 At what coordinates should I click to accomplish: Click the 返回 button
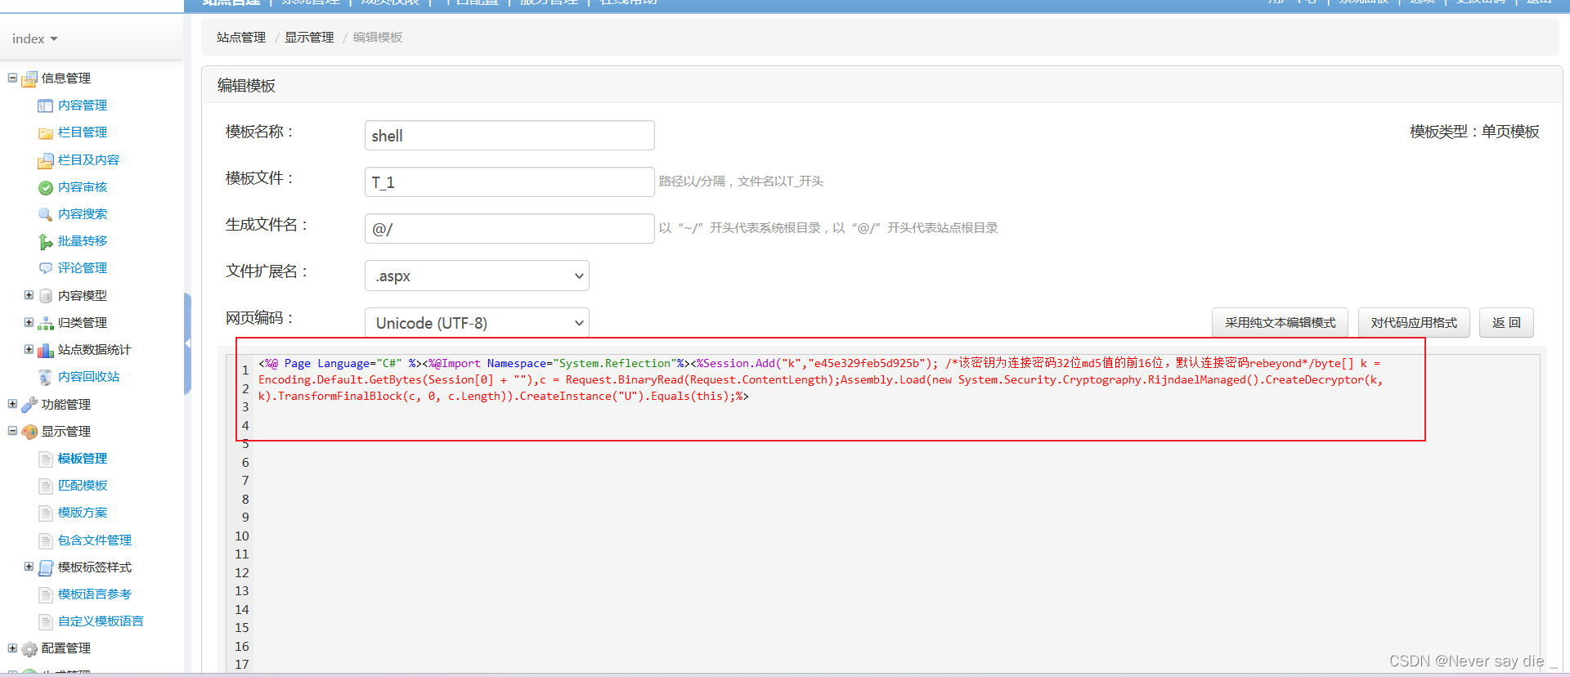coord(1506,323)
